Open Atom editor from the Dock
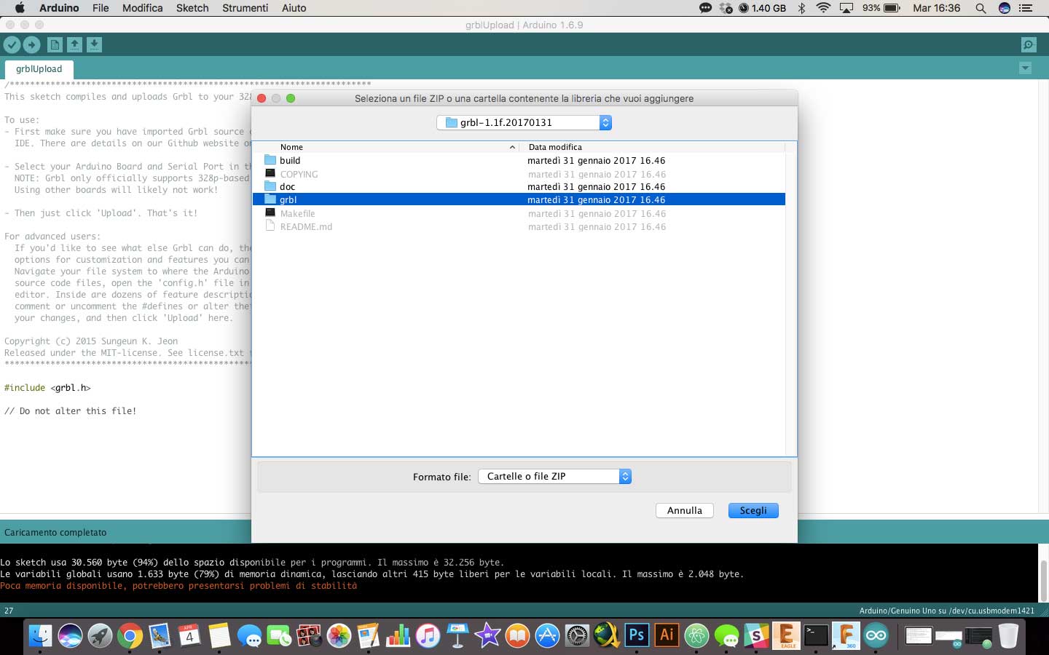This screenshot has width=1049, height=655. pos(696,636)
